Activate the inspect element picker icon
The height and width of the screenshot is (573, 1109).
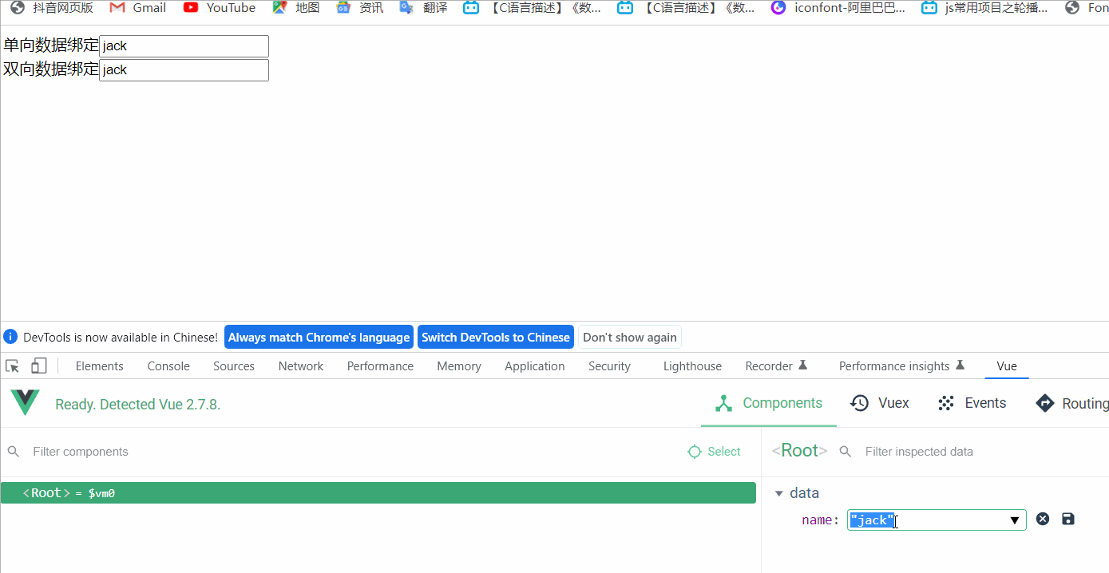[x=13, y=366]
